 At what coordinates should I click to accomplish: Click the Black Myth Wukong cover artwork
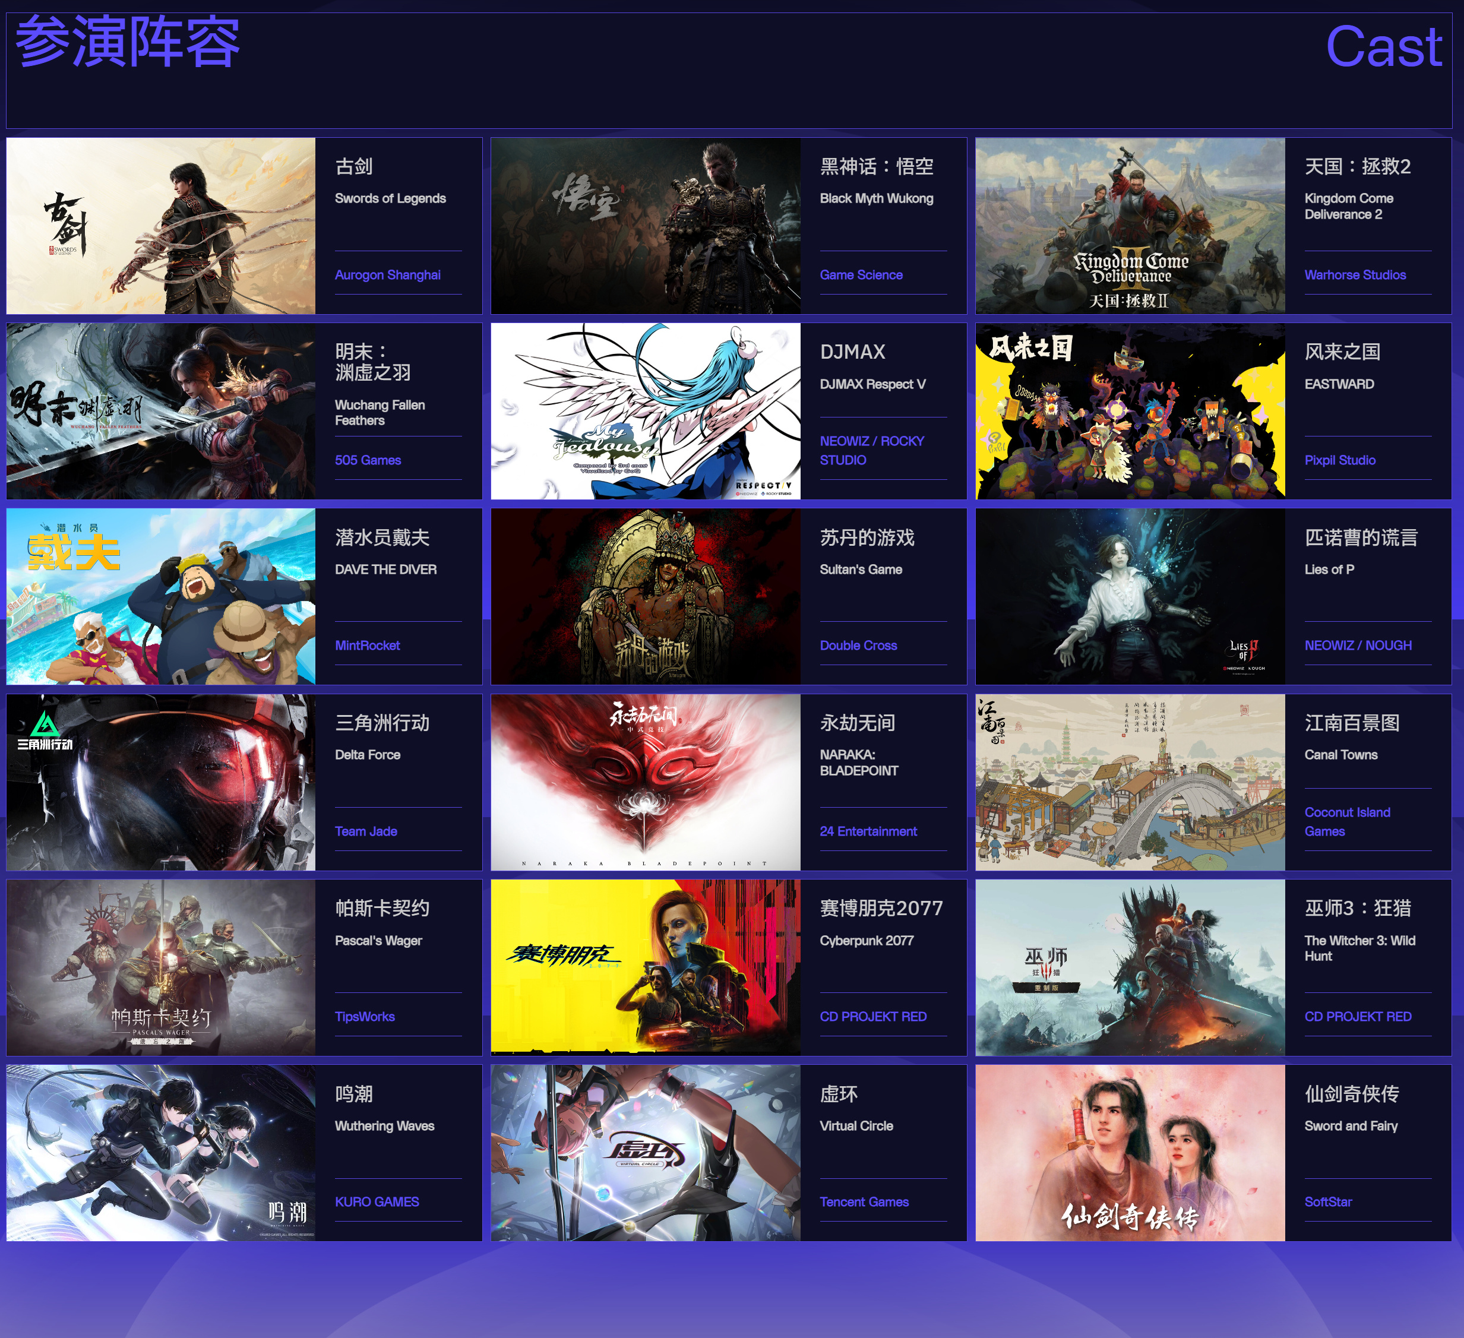coord(646,226)
